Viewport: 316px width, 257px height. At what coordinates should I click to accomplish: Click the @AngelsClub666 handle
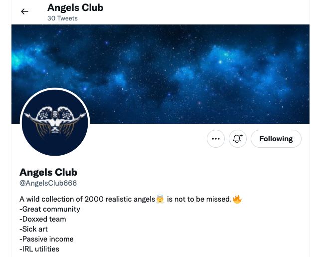48,183
